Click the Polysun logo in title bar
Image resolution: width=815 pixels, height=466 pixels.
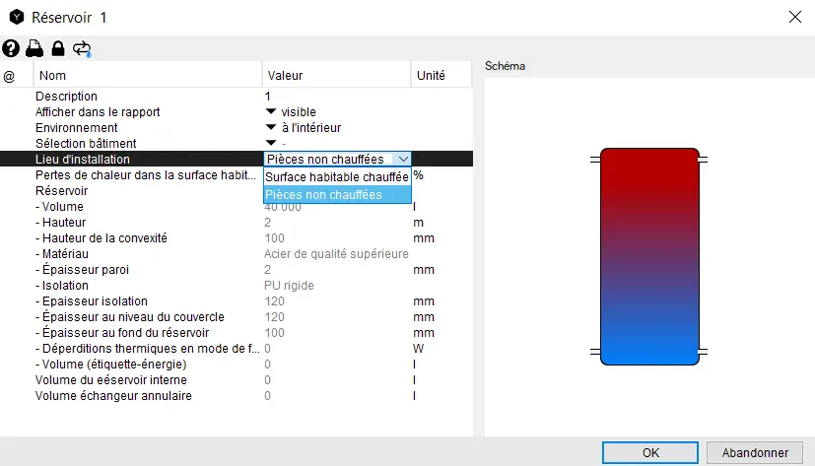point(16,17)
